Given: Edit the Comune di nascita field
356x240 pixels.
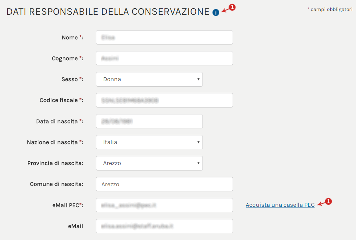Looking at the screenshot, I should click(164, 184).
